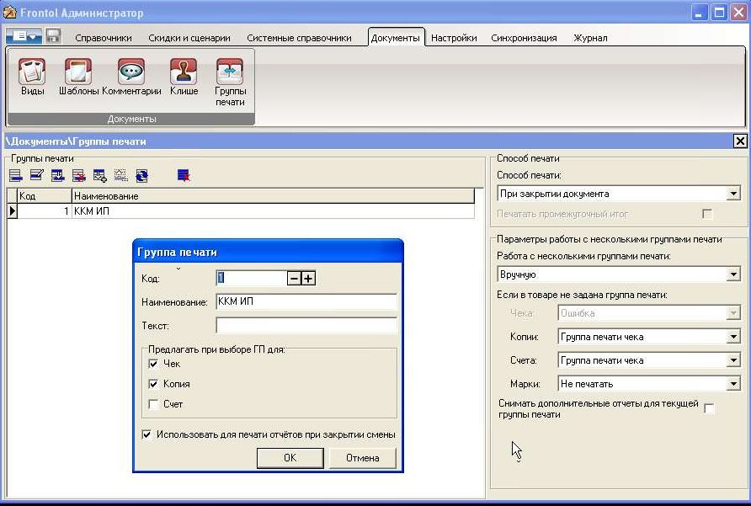
Task: Open the Справочники tab
Action: point(104,38)
